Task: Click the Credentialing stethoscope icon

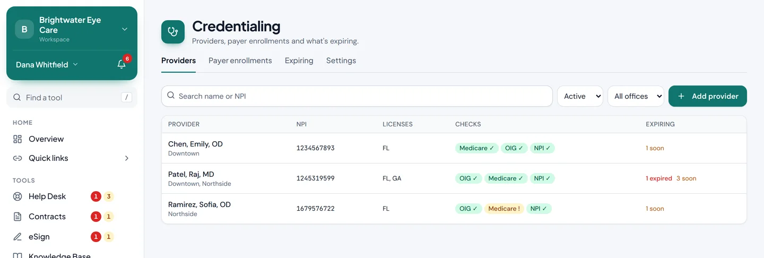Action: (173, 32)
